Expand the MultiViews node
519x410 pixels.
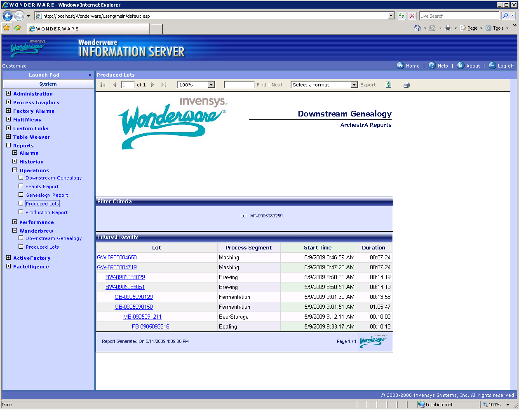tap(9, 119)
